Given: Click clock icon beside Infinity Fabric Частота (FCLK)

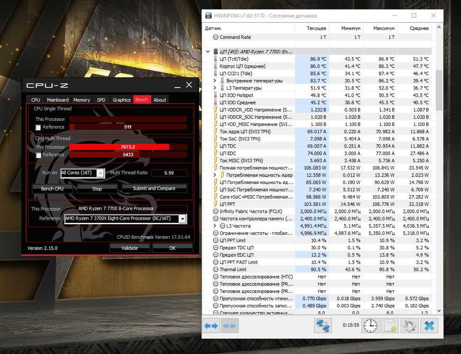Looking at the screenshot, I should point(216,211).
